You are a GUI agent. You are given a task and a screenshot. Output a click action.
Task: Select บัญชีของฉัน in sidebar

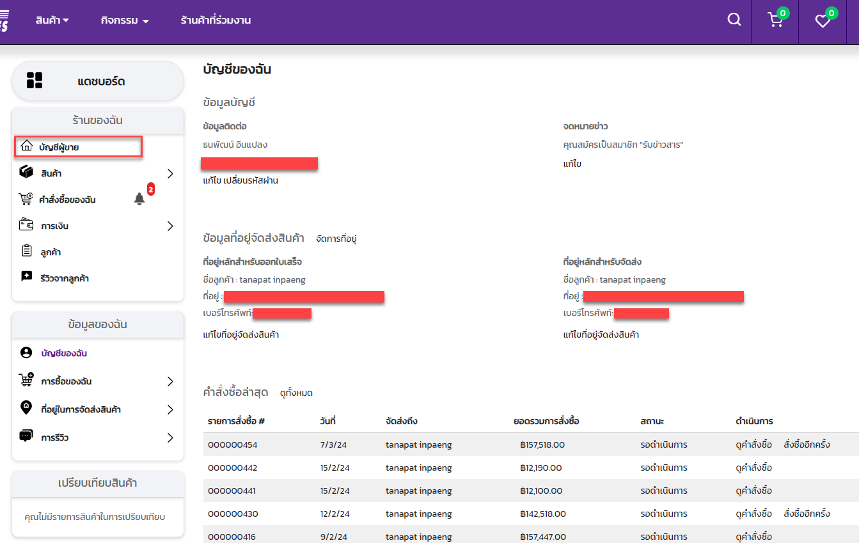[x=63, y=353]
